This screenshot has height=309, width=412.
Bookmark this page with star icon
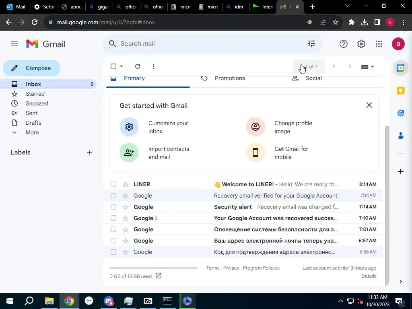pyautogui.click(x=336, y=23)
